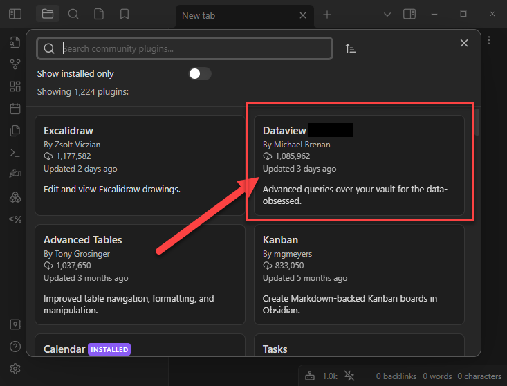Close the New tab tab
The height and width of the screenshot is (386, 507).
303,15
